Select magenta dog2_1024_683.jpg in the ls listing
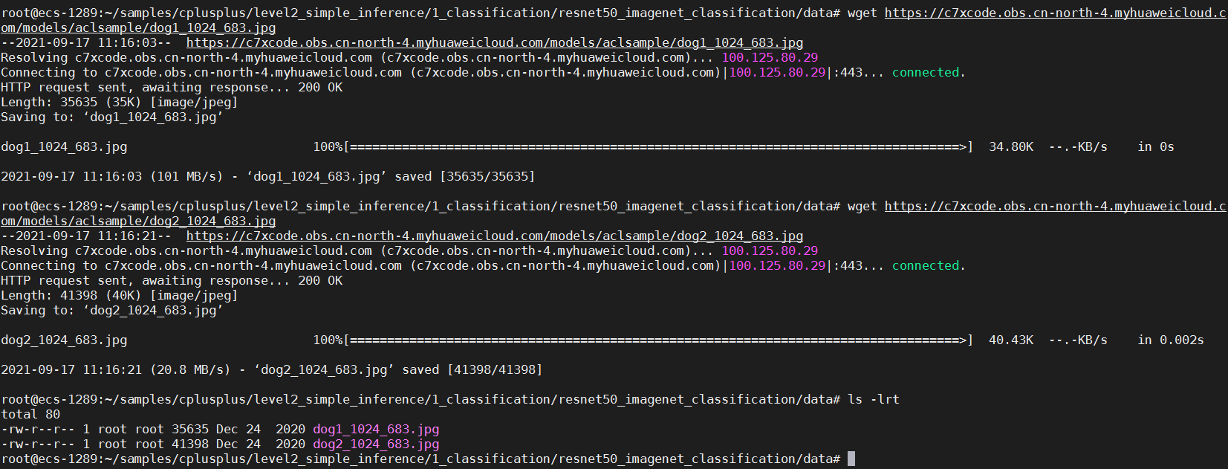 pos(376,444)
